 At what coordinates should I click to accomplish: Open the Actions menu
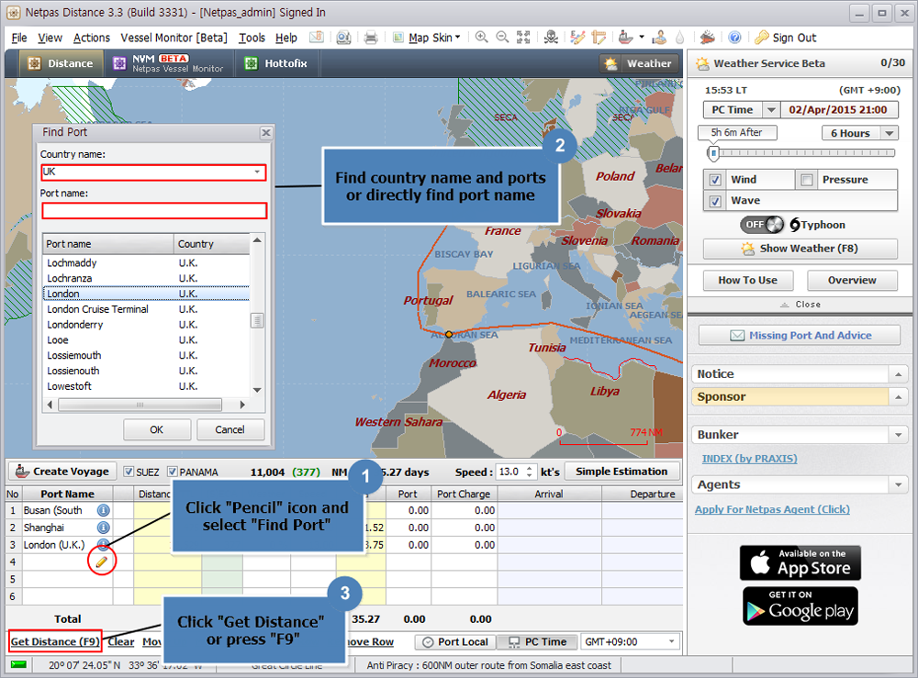(x=91, y=38)
